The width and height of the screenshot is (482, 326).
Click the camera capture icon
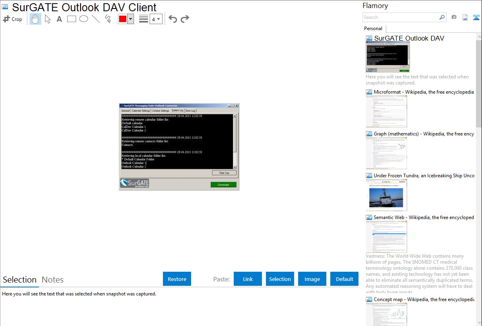tap(454, 17)
